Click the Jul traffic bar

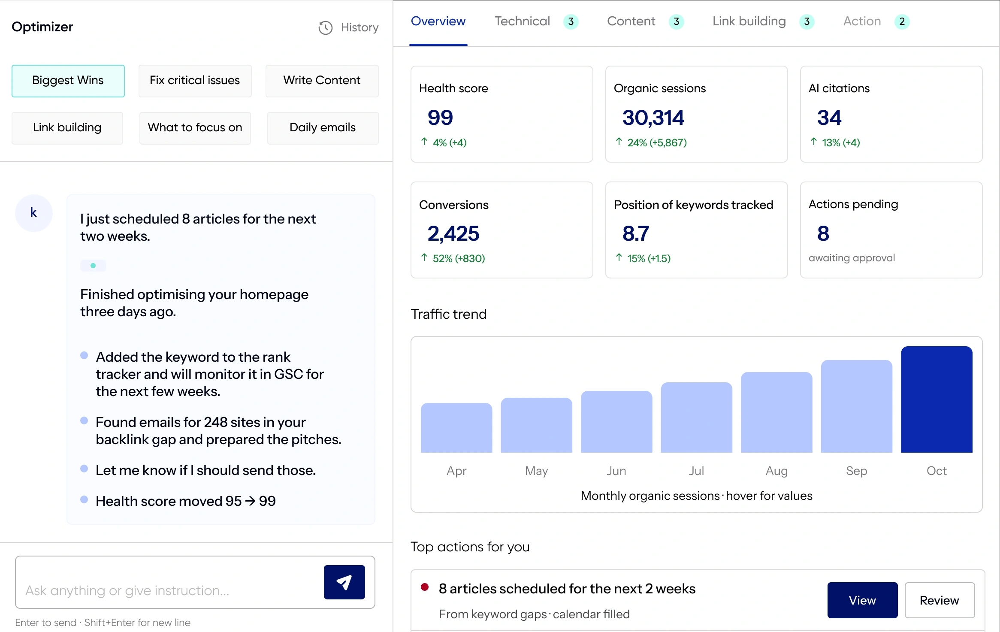pyautogui.click(x=696, y=417)
